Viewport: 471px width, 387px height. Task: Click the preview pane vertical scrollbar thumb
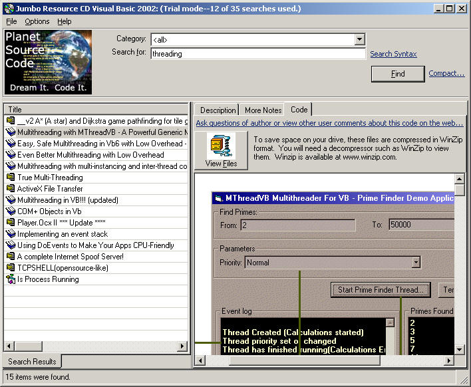[459, 190]
